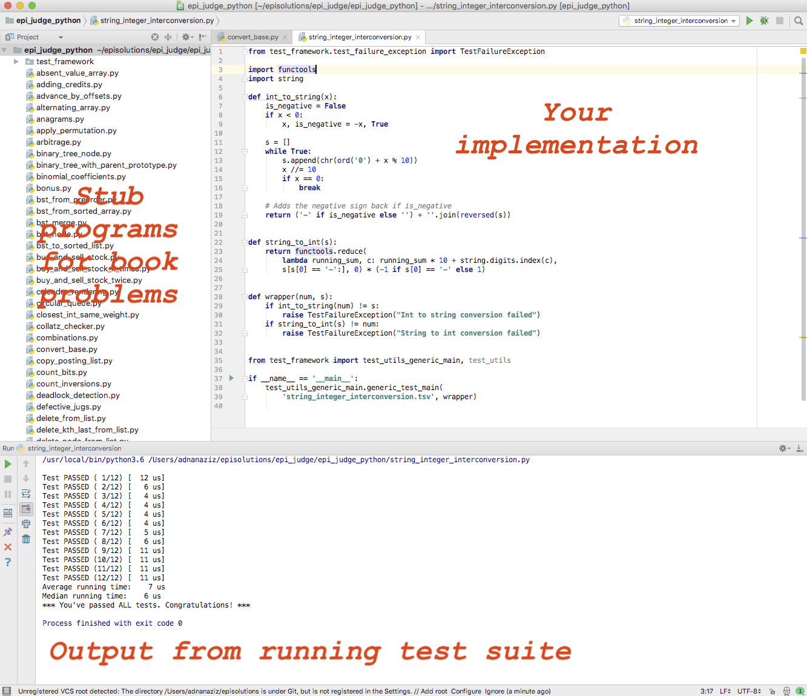Close the string_integer_interconversion.py tab
Viewport: 807px width, 696px height.
tap(418, 37)
